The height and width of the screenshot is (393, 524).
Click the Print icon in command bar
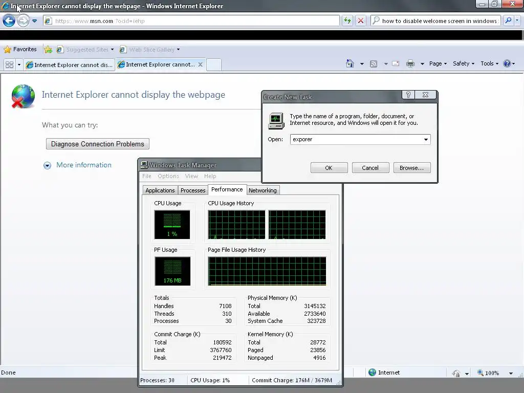pyautogui.click(x=410, y=63)
